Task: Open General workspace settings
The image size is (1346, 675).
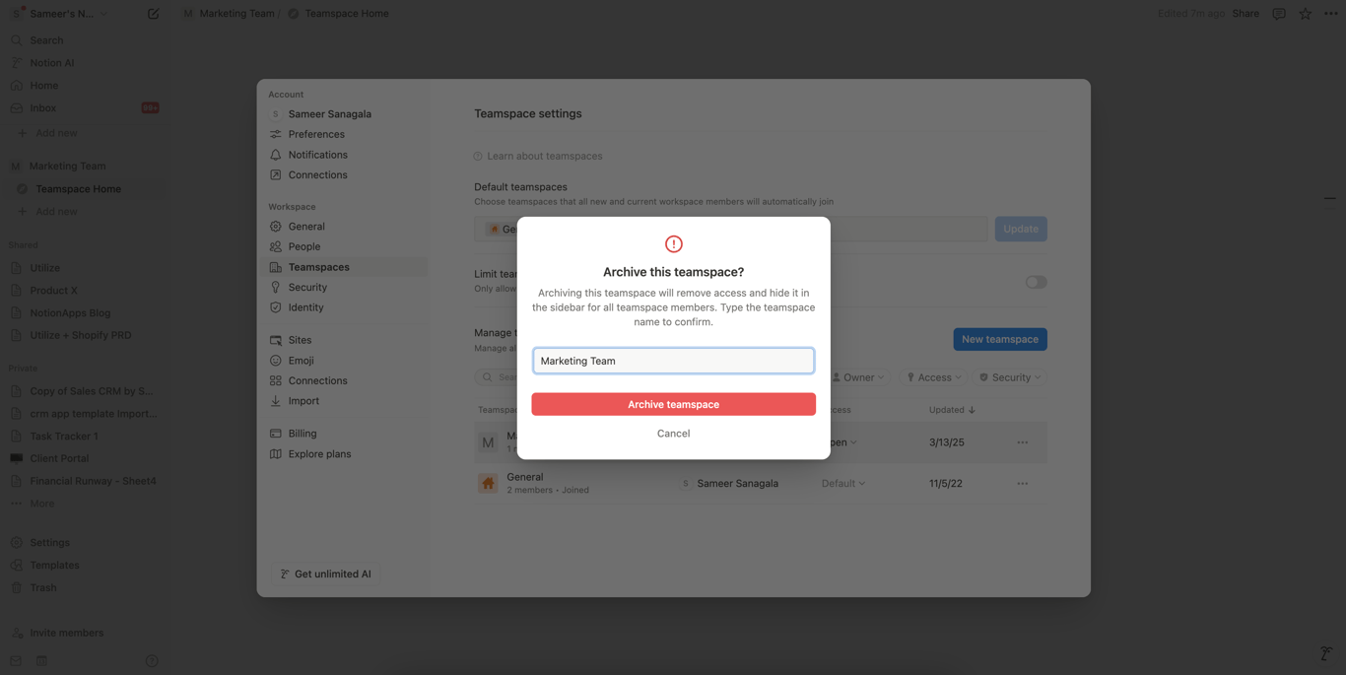Action: pos(347,227)
